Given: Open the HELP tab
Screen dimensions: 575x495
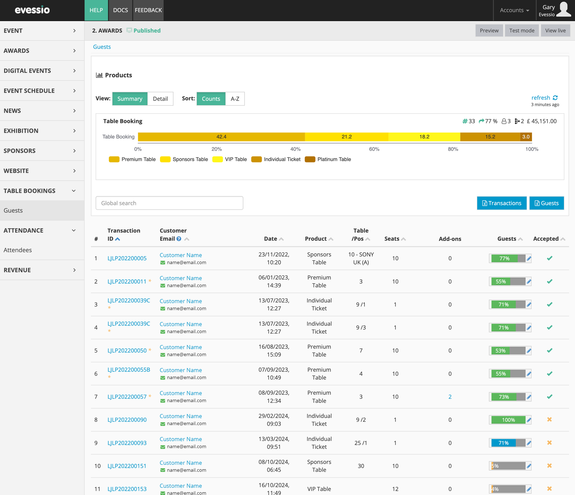Looking at the screenshot, I should point(96,10).
